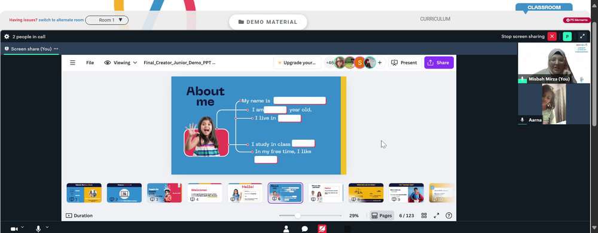Screen dimensions: 598x233
Task: Open the chat bubble icon
Action: pos(305,229)
